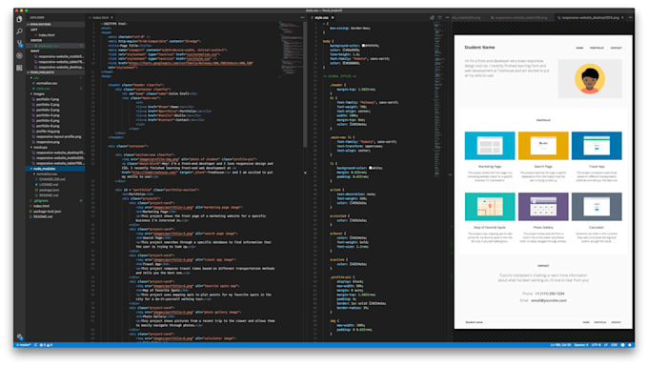Click the minimap of the index.html editor
This screenshot has width=648, height=367.
click(291, 50)
